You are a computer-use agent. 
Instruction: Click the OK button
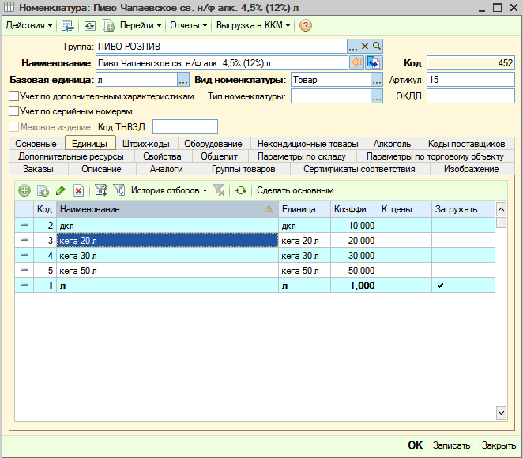(x=415, y=445)
